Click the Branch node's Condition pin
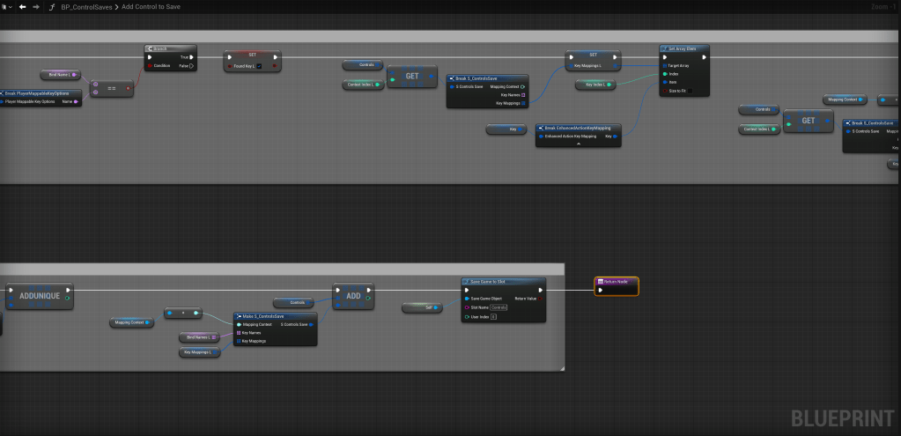Image resolution: width=901 pixels, height=436 pixels. 150,65
